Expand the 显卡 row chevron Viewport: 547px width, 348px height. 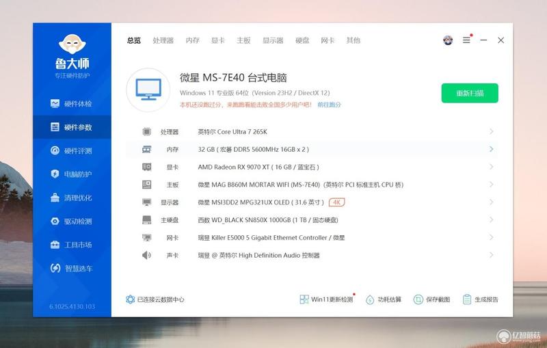point(491,167)
